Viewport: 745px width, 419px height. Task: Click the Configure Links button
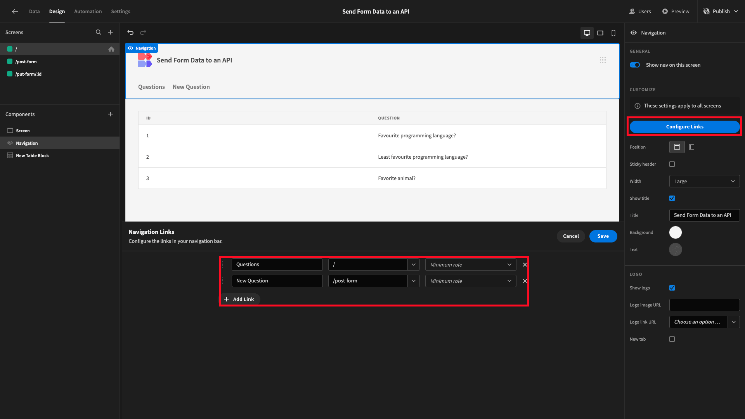point(684,127)
